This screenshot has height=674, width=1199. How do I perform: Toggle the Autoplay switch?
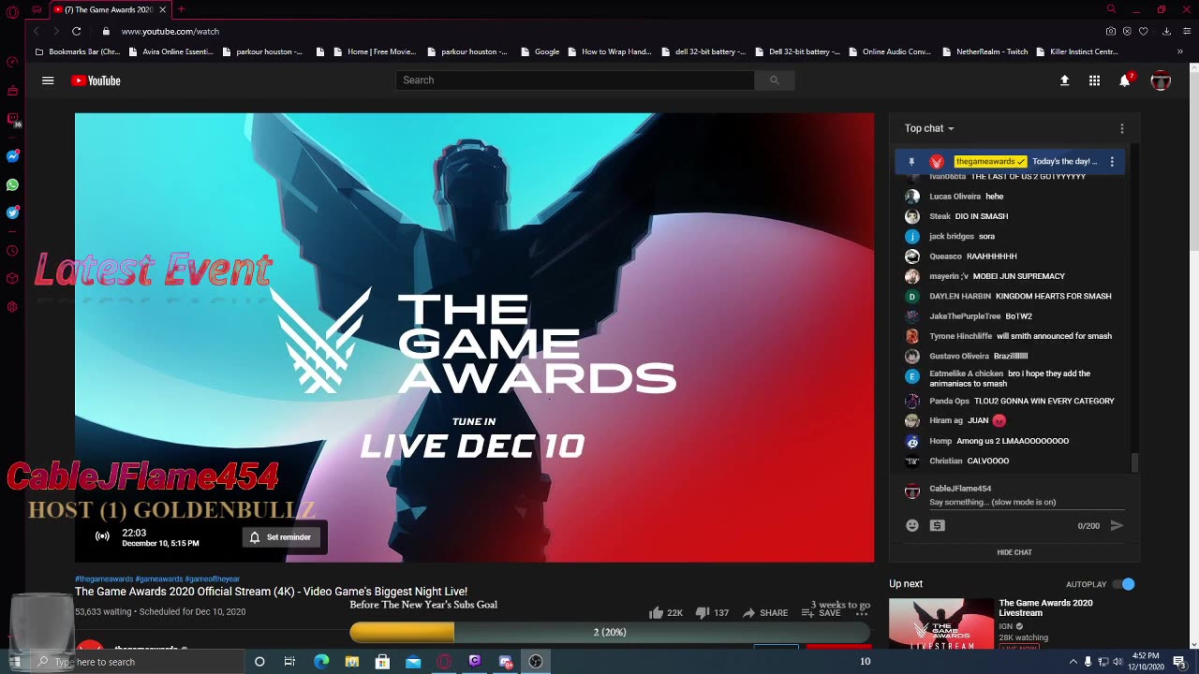click(1123, 584)
